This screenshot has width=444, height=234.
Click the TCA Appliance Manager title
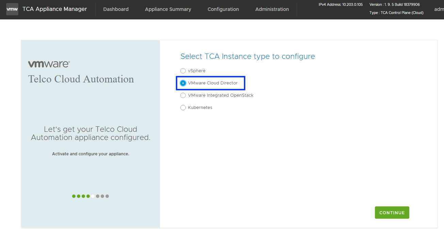(54, 9)
